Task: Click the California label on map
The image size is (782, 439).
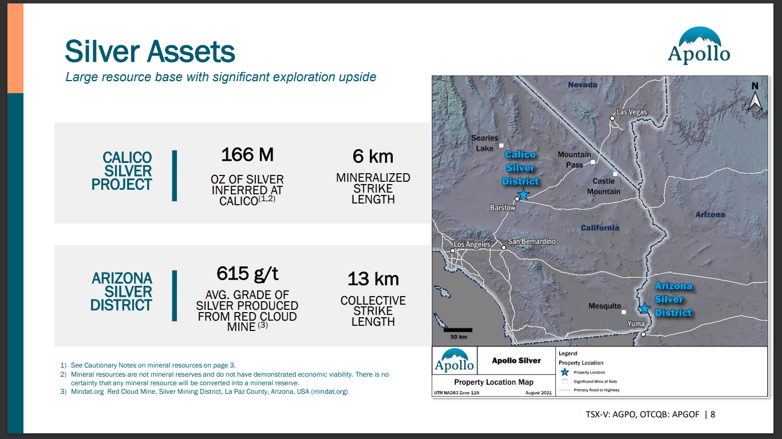Action: pos(600,228)
